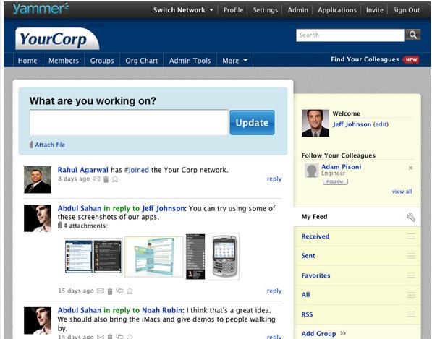Open My Feed wrench settings icon
Image resolution: width=432 pixels, height=339 pixels.
411,217
